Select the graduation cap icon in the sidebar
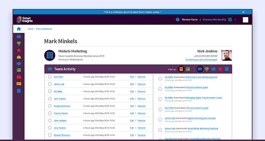This screenshot has width=265, height=141. coord(19,64)
